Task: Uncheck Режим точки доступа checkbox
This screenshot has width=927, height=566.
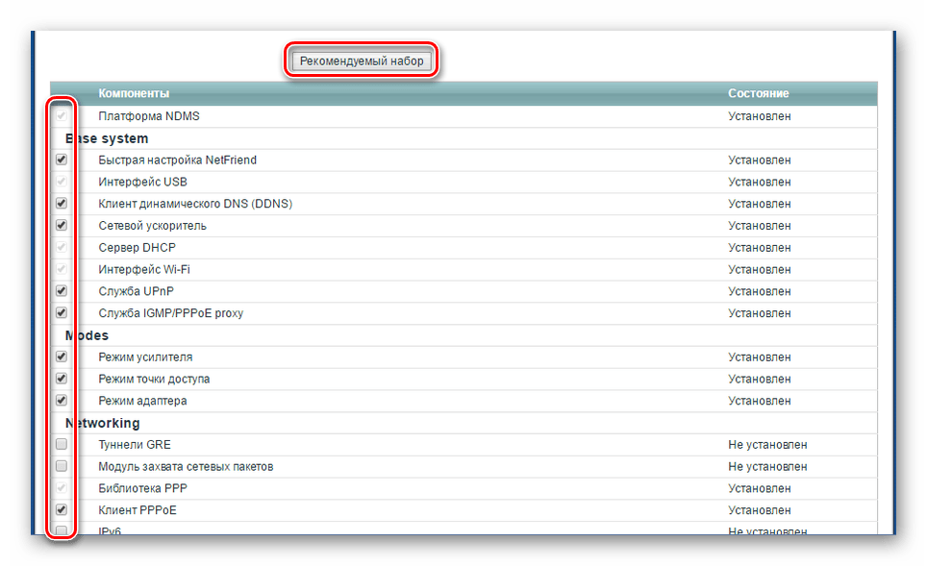Action: click(x=62, y=379)
